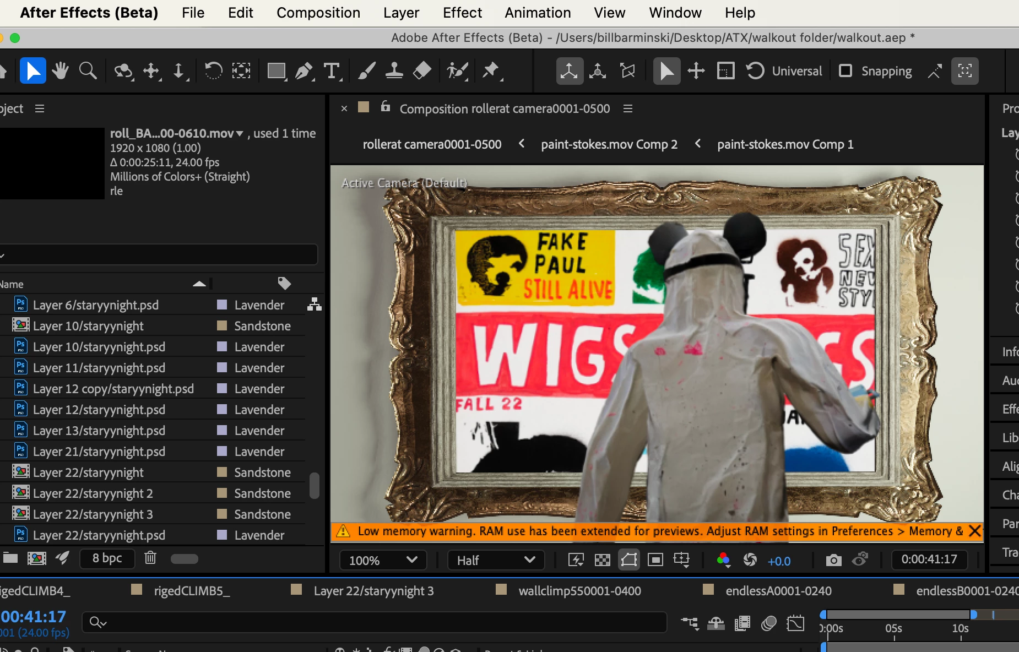Select the Rectangle shape tool
This screenshot has width=1019, height=652.
tap(277, 71)
